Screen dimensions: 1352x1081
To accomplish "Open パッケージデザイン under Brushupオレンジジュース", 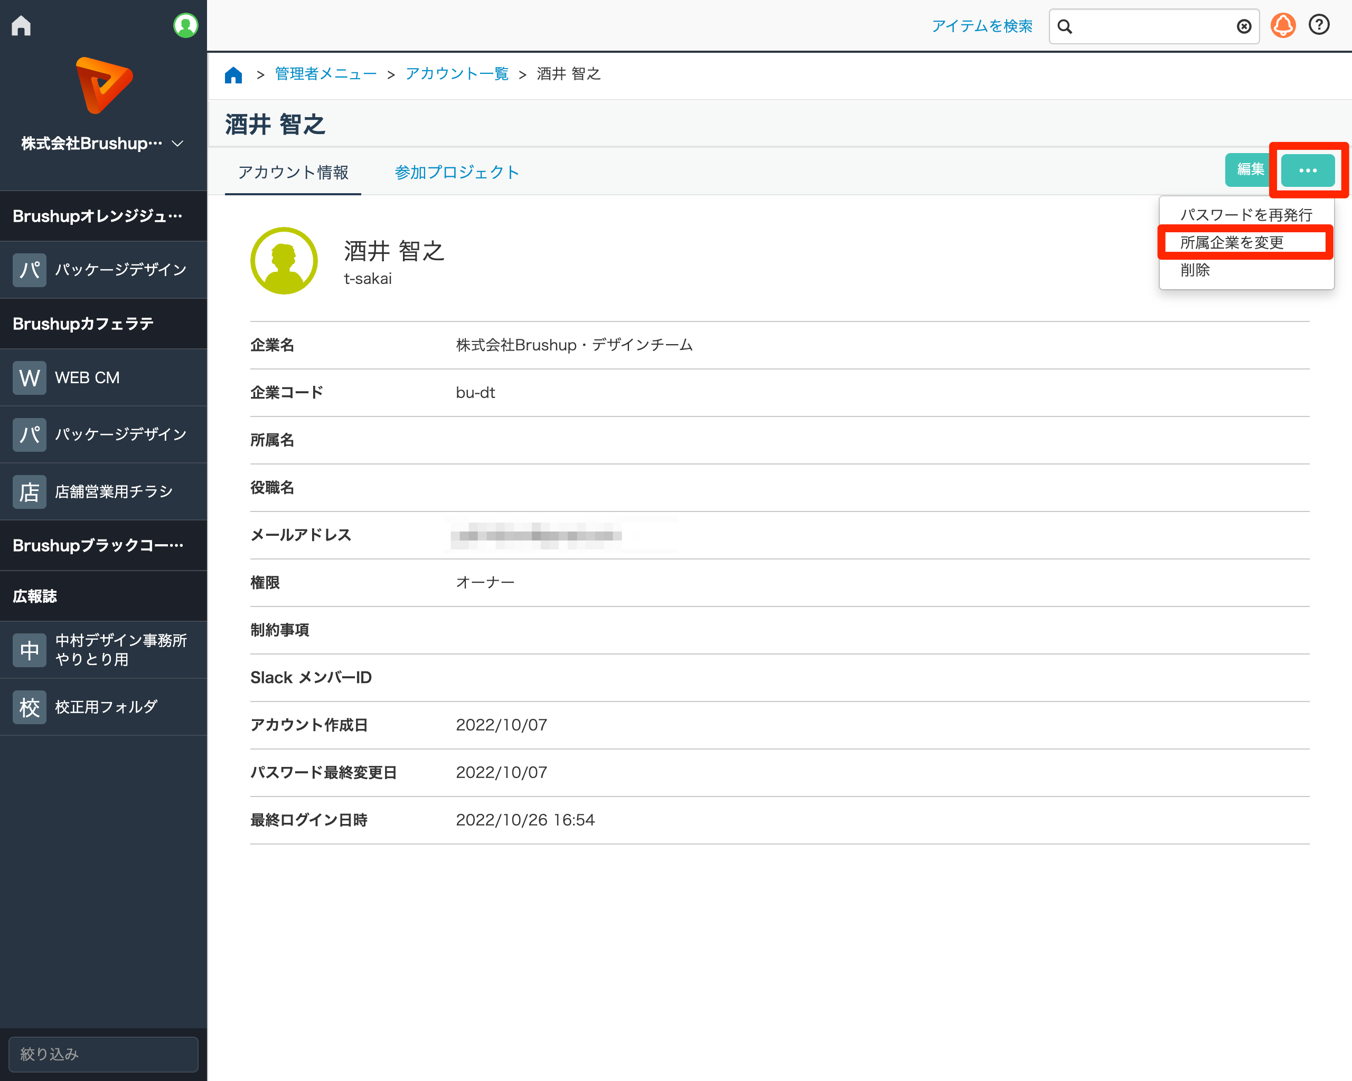I will coord(104,270).
